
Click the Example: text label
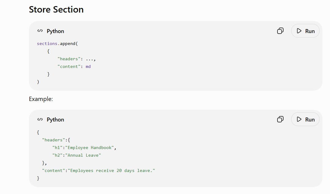click(x=41, y=99)
